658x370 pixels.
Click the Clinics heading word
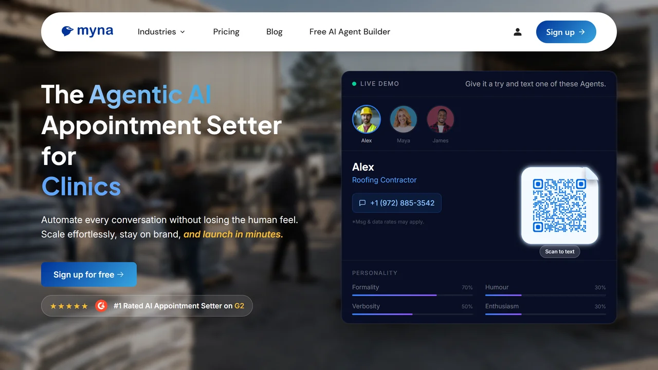point(81,187)
